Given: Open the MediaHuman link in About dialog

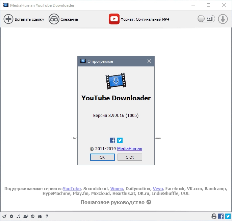Looking at the screenshot, I should pos(130,149).
